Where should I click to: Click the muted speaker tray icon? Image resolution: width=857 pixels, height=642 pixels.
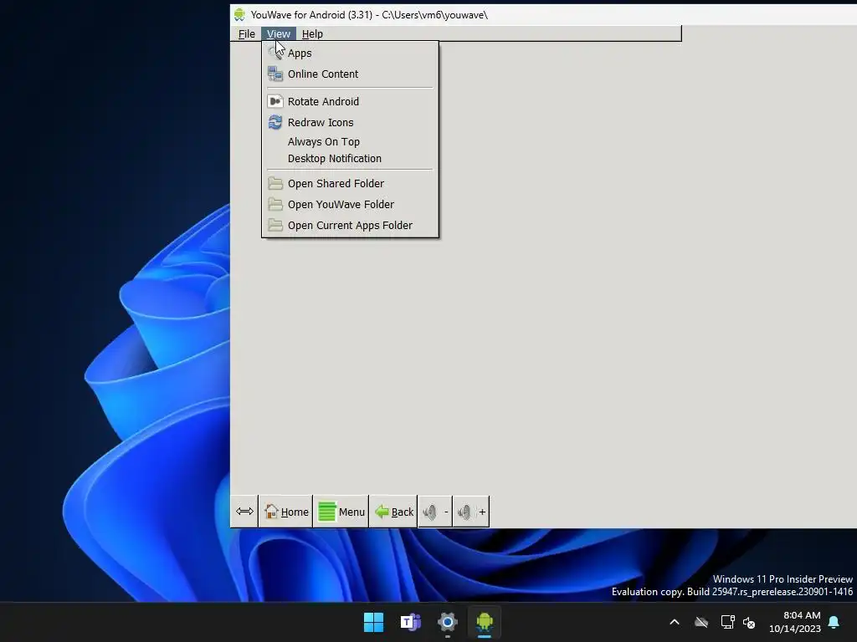click(749, 622)
